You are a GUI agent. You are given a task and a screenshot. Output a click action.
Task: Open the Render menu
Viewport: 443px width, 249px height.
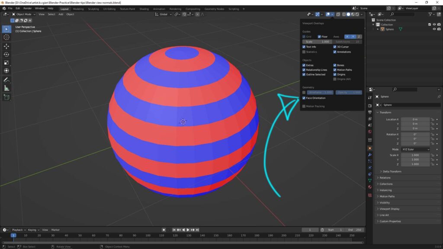[27, 9]
